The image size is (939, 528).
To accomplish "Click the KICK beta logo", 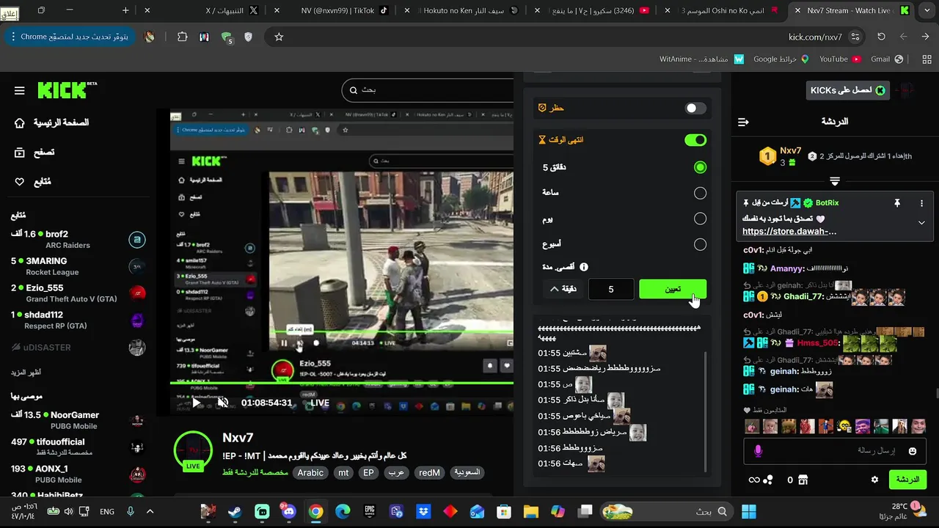I will [67, 90].
